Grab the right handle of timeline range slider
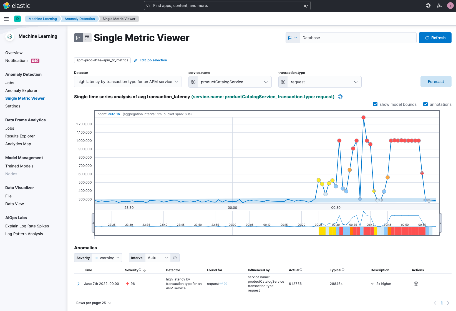Viewport: 456px width, 311px height. [x=440, y=223]
